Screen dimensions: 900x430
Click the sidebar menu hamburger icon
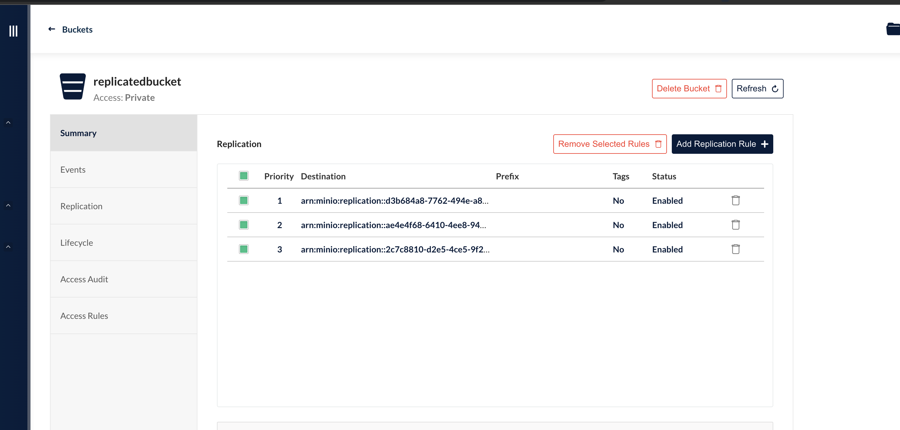coord(13,31)
